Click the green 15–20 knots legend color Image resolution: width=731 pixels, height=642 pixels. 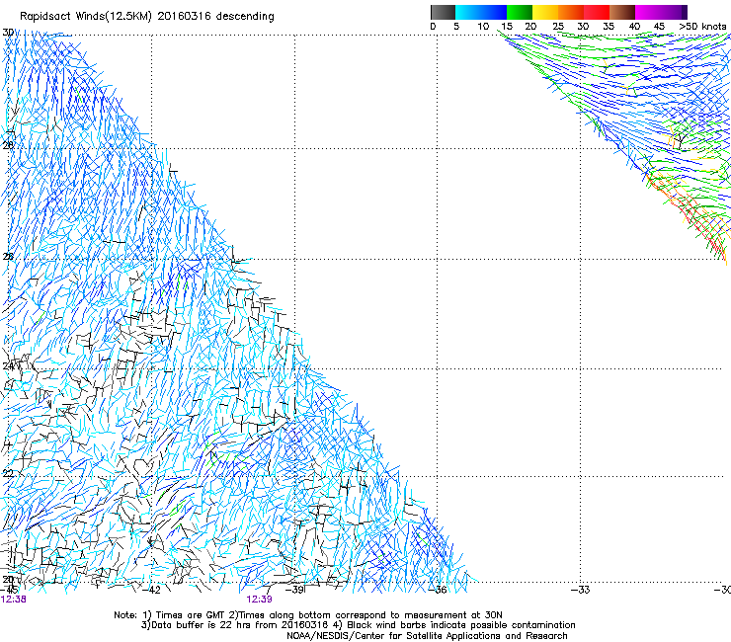coord(520,12)
